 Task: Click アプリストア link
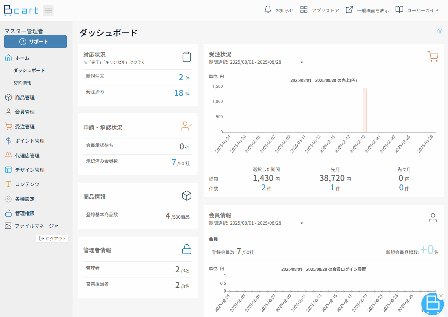point(326,10)
